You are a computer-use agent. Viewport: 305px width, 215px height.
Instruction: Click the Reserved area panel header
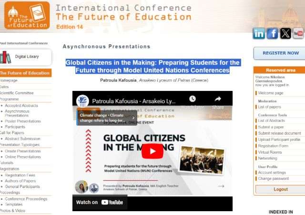280,70
